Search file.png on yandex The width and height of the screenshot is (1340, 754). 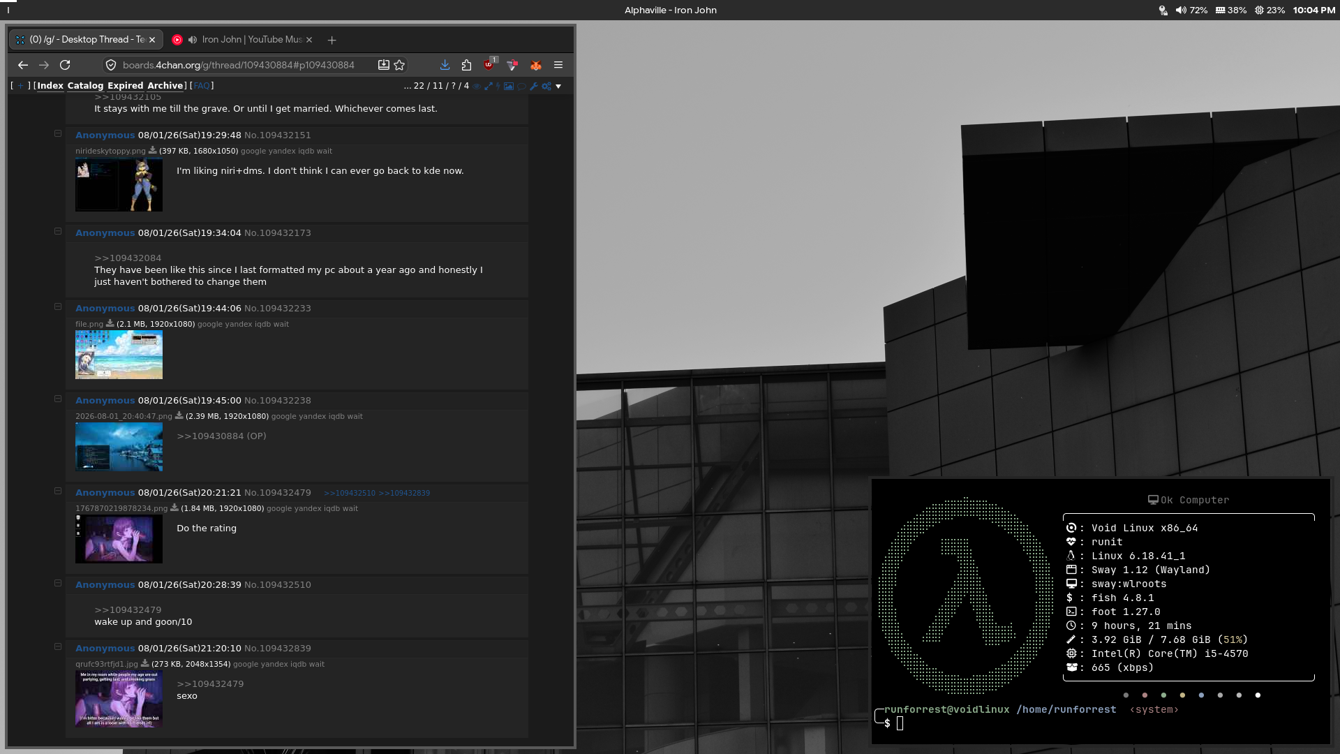(239, 324)
